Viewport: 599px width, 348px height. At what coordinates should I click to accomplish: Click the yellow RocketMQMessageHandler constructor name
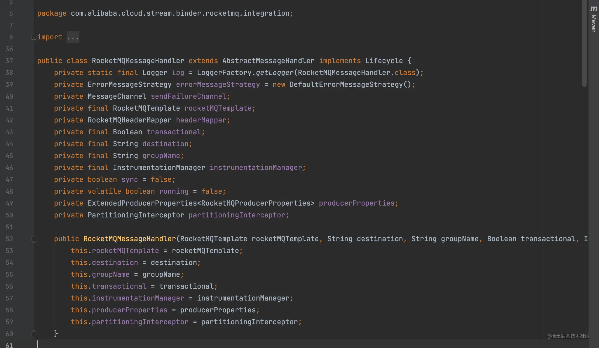coord(129,239)
